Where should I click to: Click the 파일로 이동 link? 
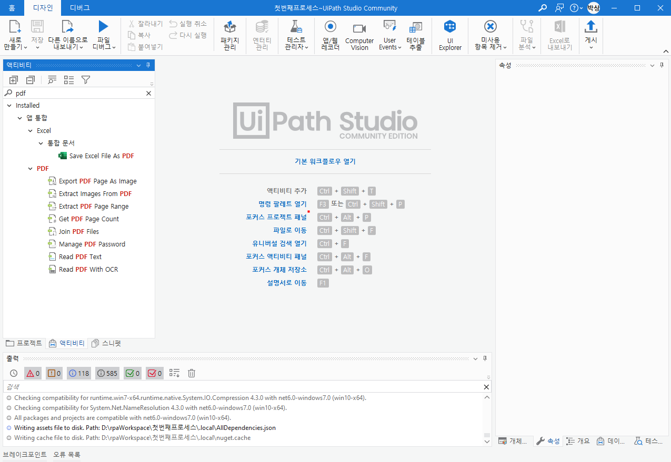coord(290,230)
